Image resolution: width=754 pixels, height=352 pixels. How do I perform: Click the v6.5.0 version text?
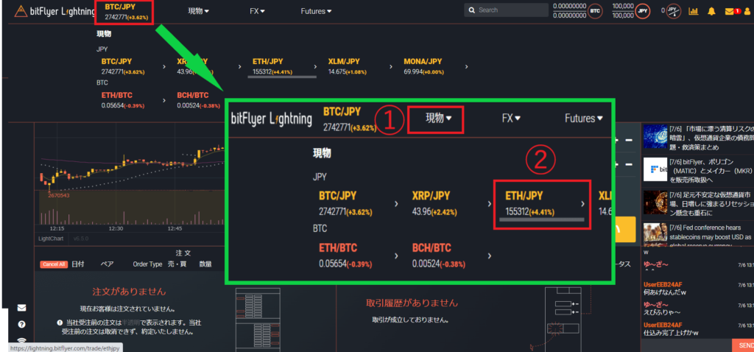tap(81, 239)
